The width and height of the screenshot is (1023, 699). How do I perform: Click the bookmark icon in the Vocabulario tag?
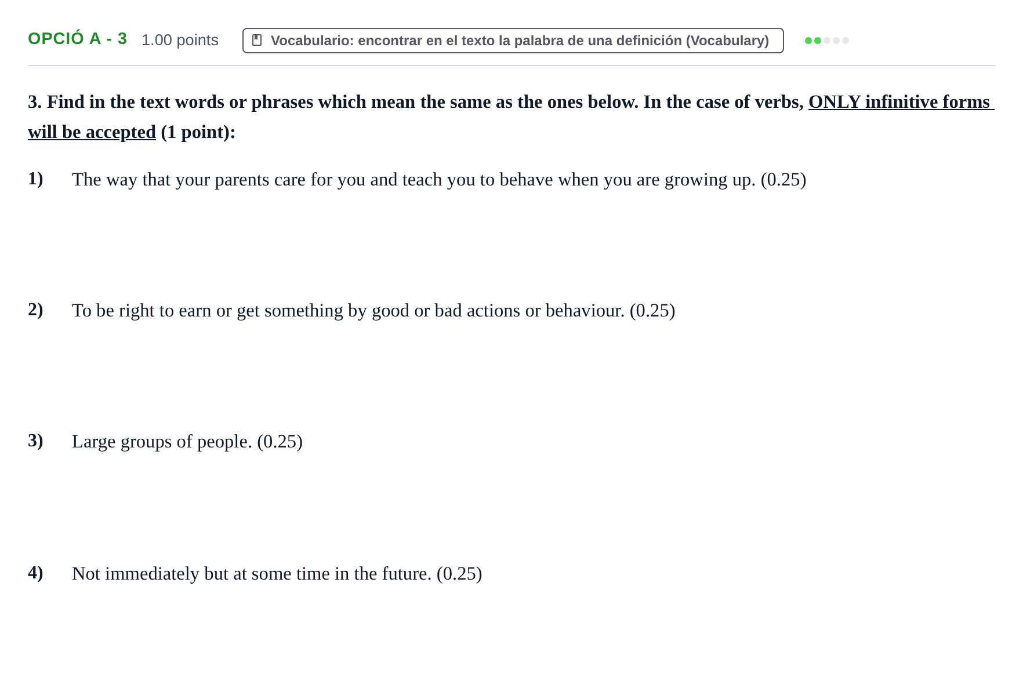[257, 40]
